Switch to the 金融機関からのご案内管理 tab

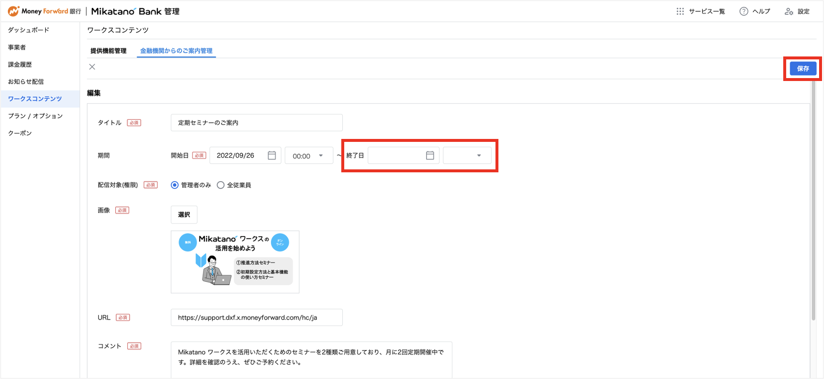176,51
